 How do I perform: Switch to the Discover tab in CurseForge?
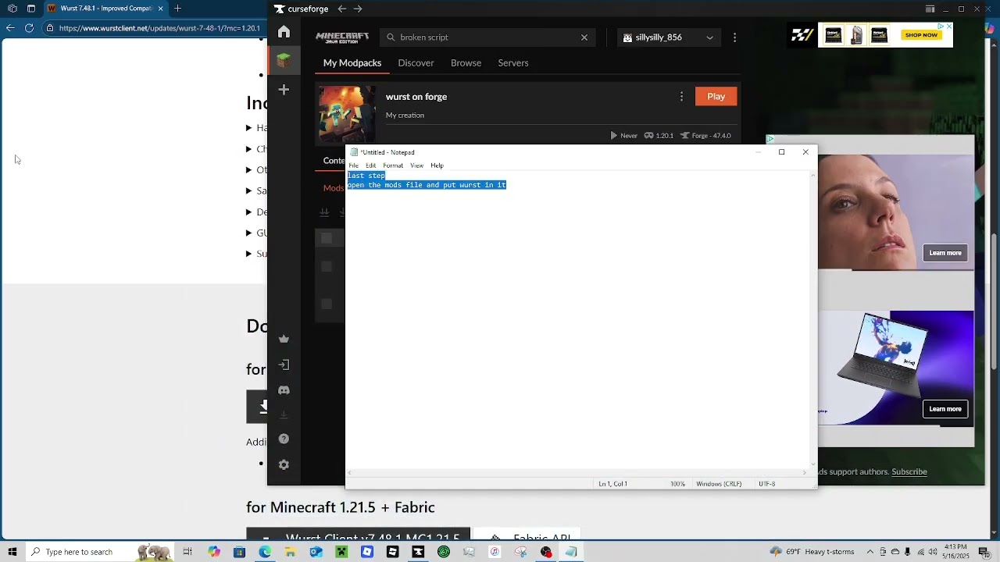[416, 62]
